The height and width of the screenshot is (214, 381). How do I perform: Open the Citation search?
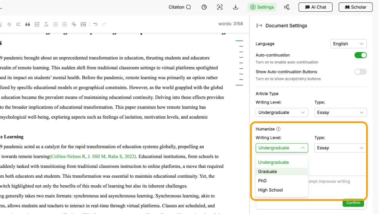click(x=180, y=7)
